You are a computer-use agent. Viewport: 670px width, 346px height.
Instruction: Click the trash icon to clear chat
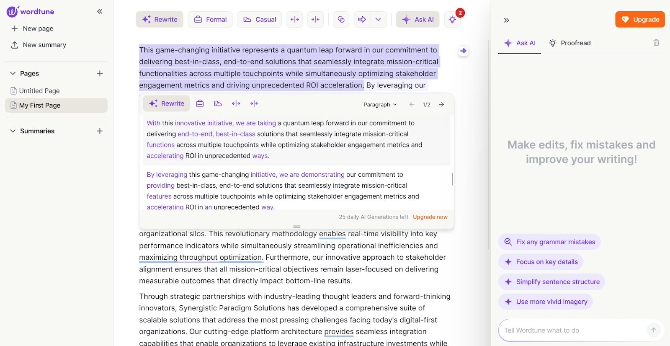coord(656,43)
